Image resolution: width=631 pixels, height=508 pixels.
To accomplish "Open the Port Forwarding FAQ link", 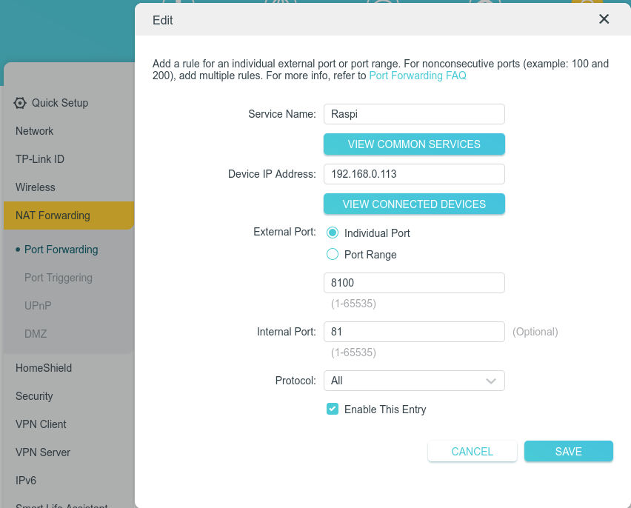I will pyautogui.click(x=418, y=76).
